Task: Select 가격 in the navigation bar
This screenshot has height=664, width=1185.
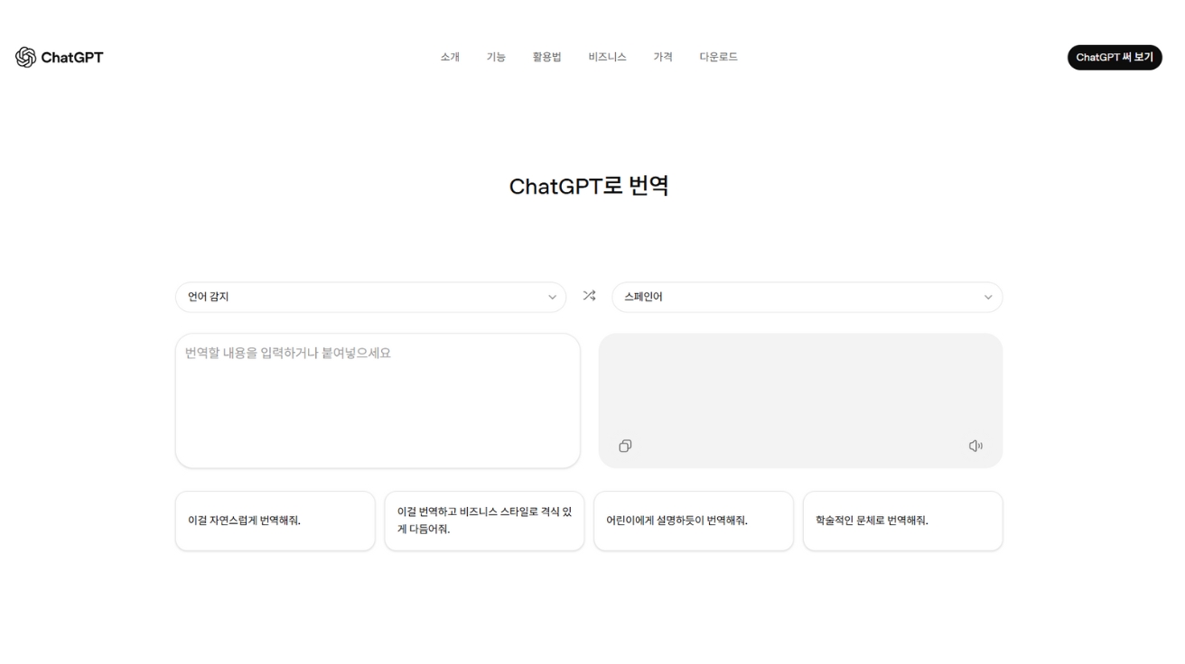Action: pyautogui.click(x=661, y=57)
